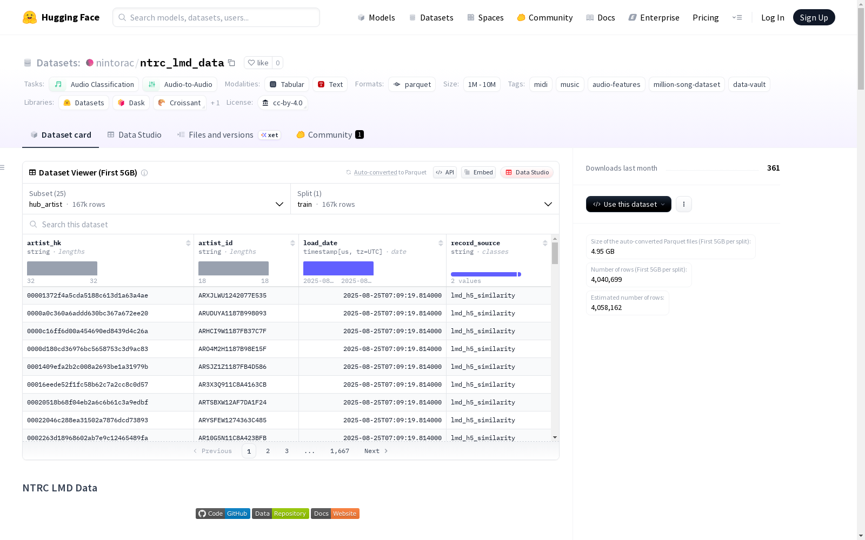Sort the artist_hk column
Image resolution: width=865 pixels, height=540 pixels.
(x=188, y=243)
